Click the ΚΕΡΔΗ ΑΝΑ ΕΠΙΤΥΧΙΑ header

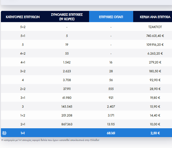(x=155, y=17)
